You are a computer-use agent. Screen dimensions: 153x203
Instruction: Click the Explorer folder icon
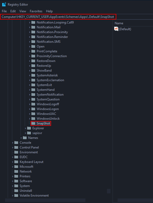(x=29, y=128)
